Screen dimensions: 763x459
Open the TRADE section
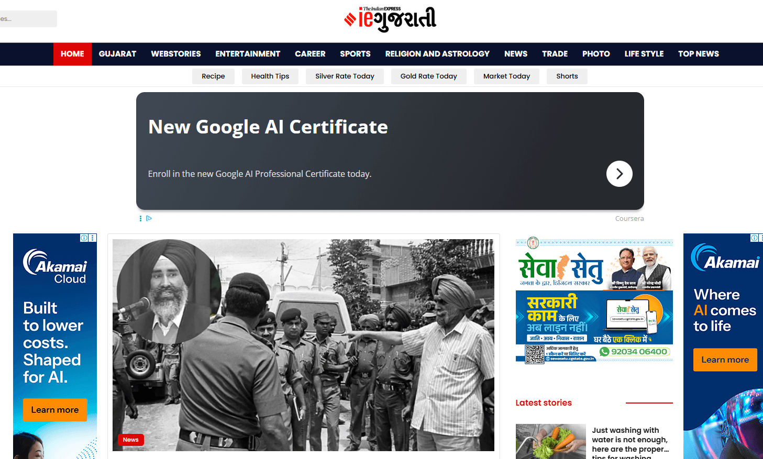coord(555,54)
